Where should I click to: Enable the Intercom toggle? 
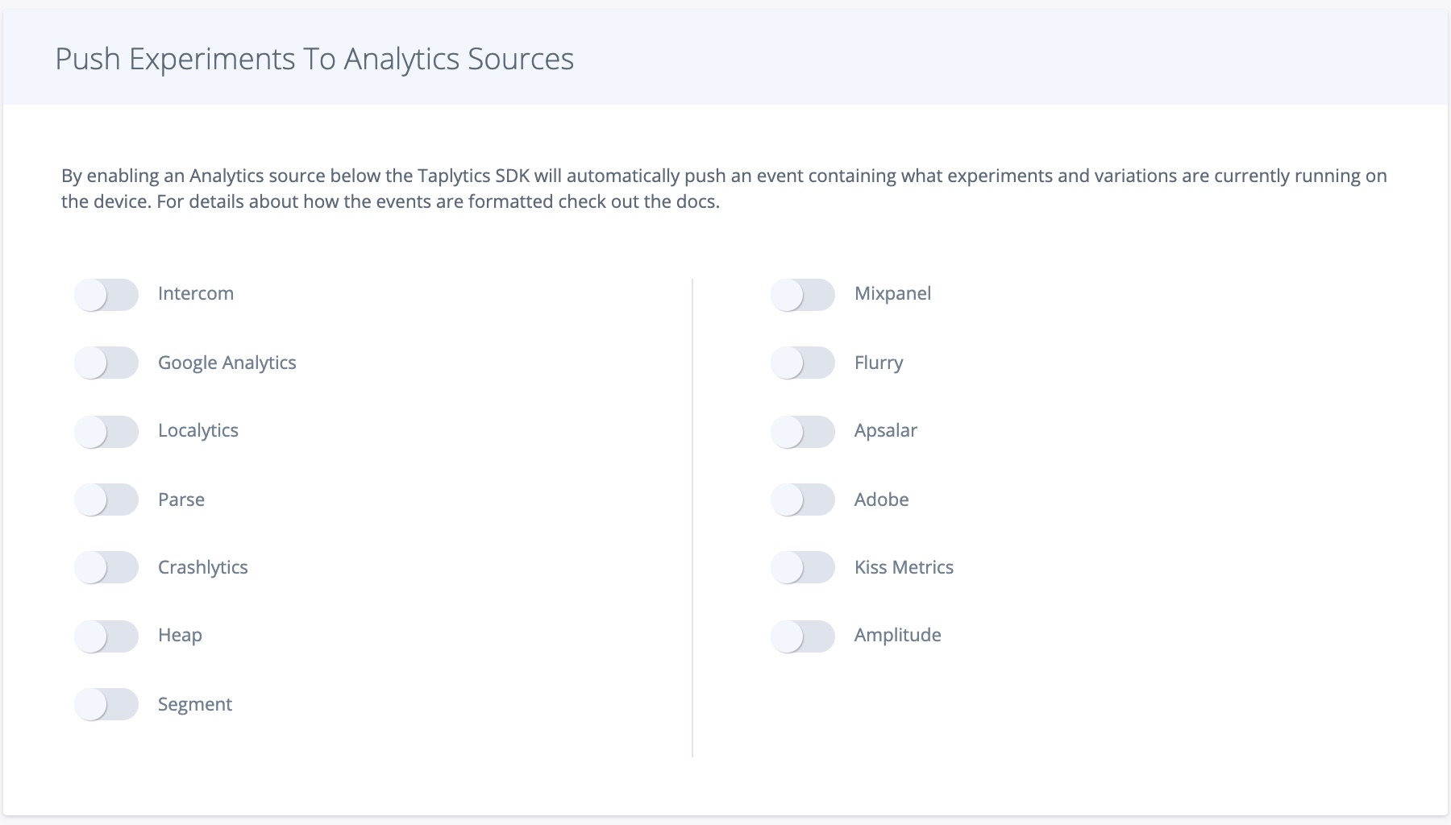(x=106, y=295)
